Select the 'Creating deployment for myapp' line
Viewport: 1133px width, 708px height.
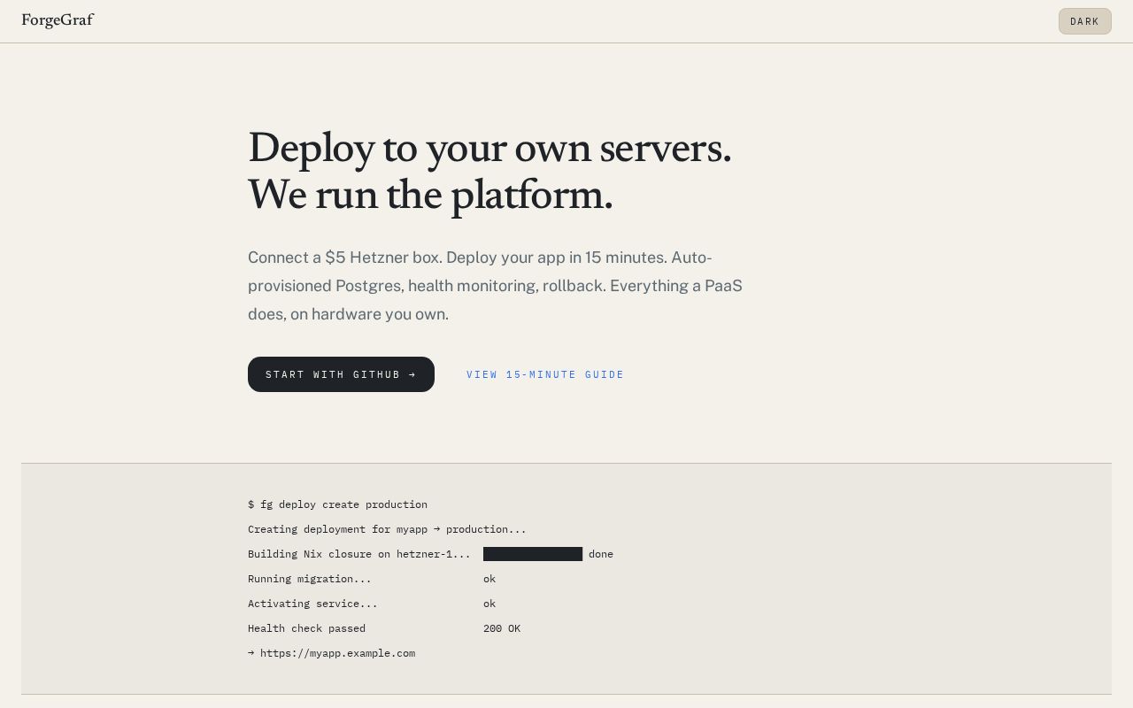pos(387,529)
